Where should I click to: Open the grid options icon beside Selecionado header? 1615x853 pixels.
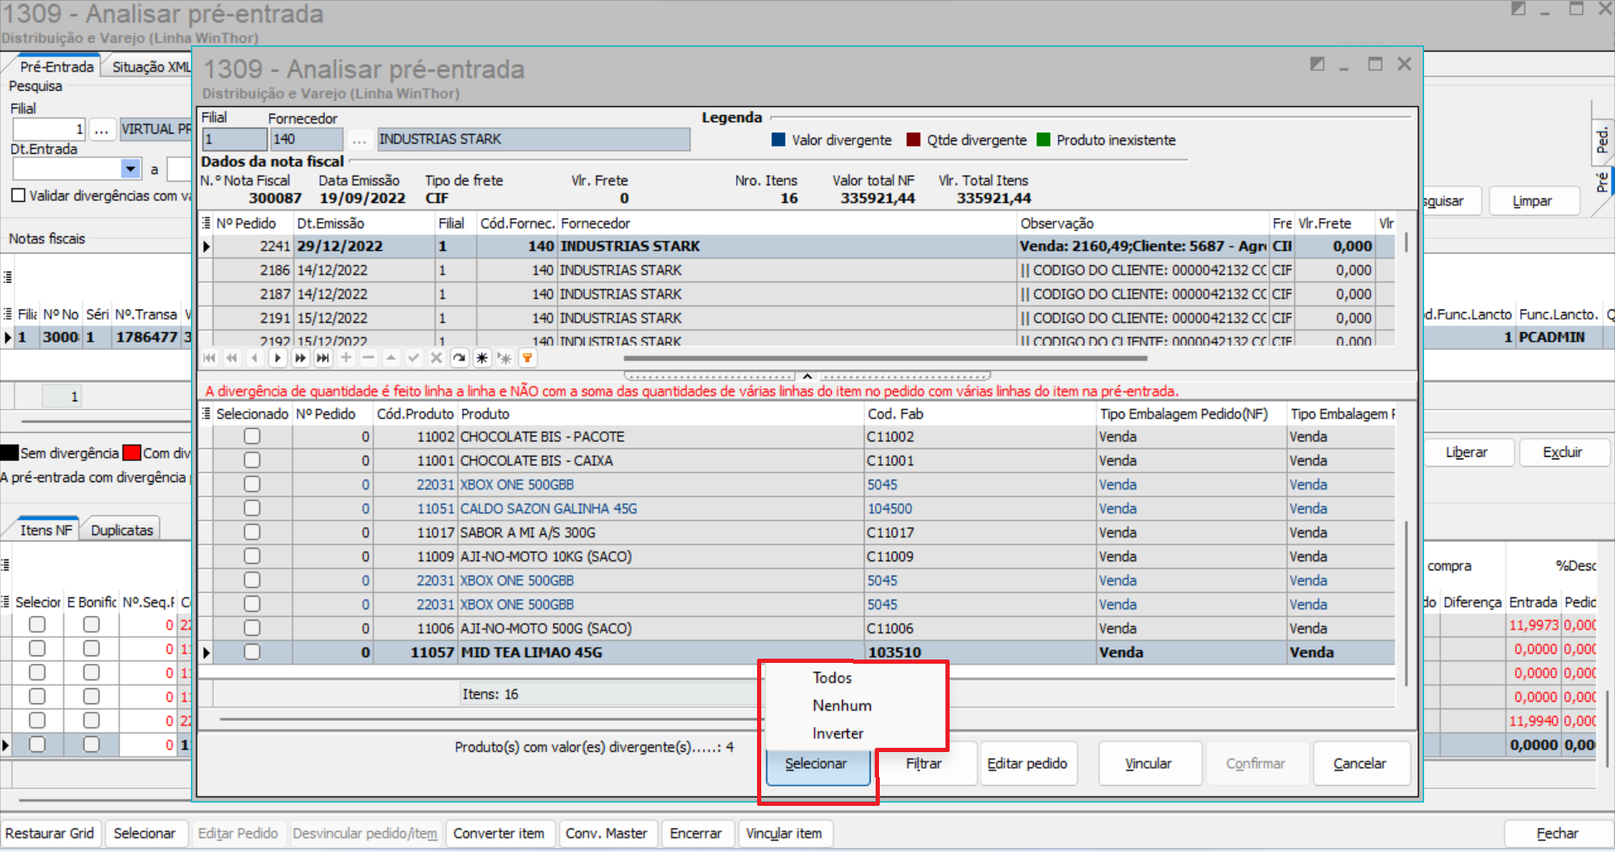tap(206, 414)
